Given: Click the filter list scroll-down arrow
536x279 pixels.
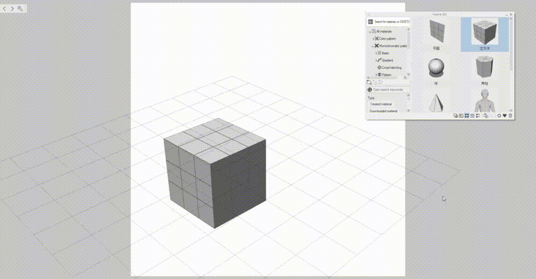Looking at the screenshot, I should tap(409, 111).
